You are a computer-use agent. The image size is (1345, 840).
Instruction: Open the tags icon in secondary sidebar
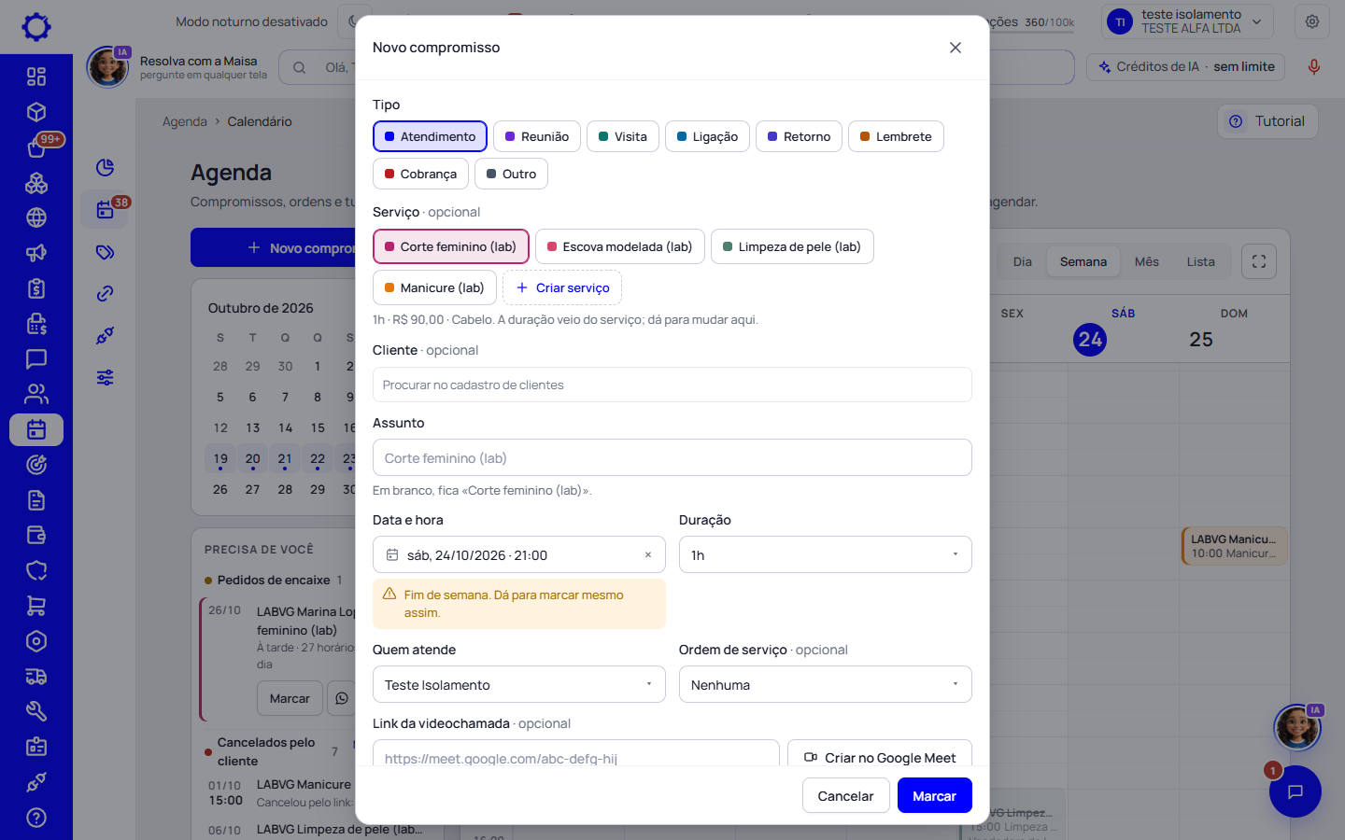click(x=106, y=252)
